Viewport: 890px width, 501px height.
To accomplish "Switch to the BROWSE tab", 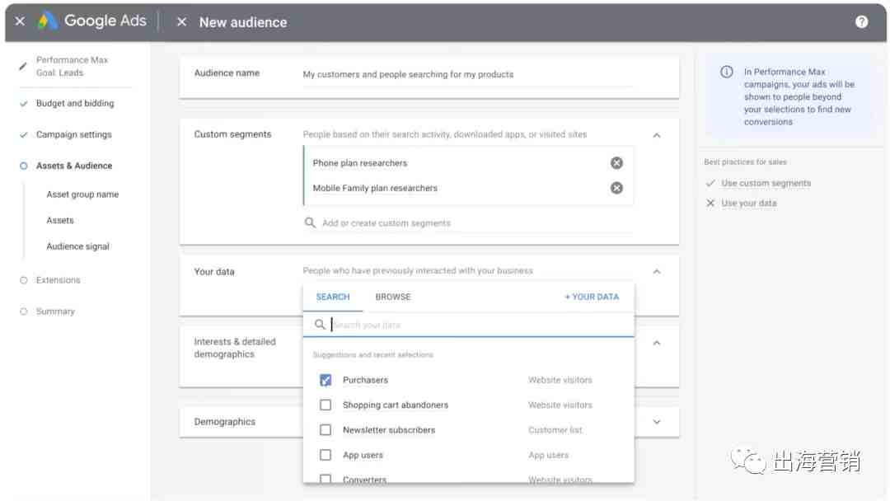I will pyautogui.click(x=393, y=297).
